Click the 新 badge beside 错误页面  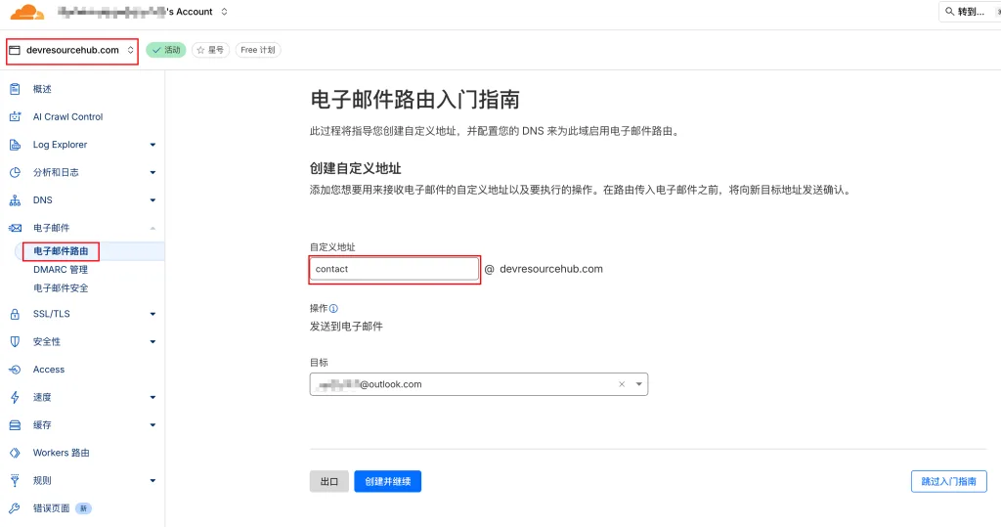point(83,508)
